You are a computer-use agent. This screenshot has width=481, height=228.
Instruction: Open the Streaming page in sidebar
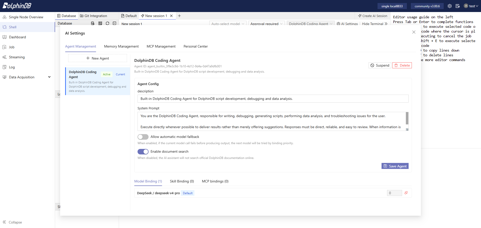[x=27, y=57]
